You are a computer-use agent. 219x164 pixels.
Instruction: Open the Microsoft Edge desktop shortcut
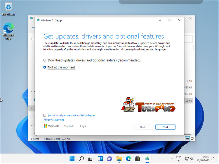pyautogui.click(x=8, y=31)
